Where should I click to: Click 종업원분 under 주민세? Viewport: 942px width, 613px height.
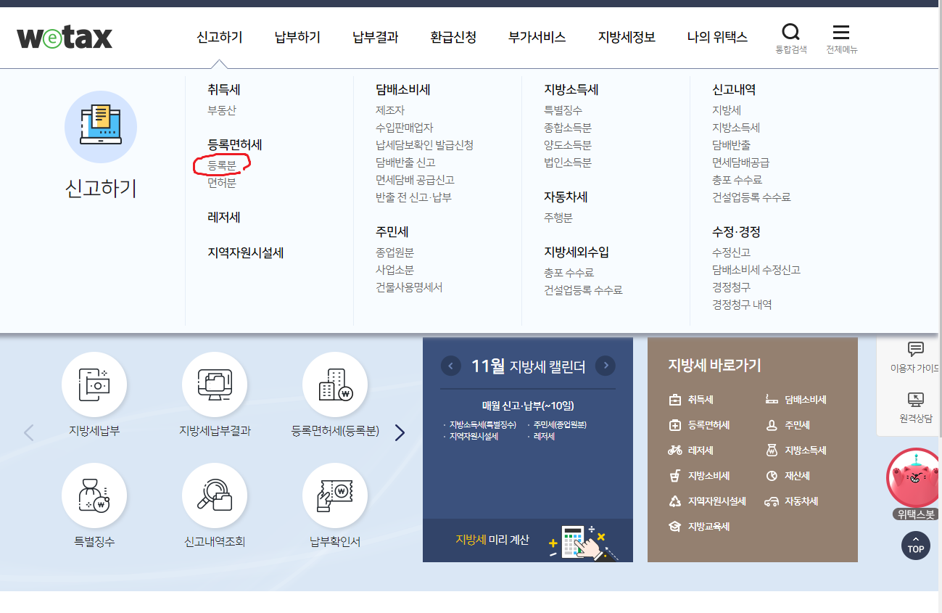395,252
